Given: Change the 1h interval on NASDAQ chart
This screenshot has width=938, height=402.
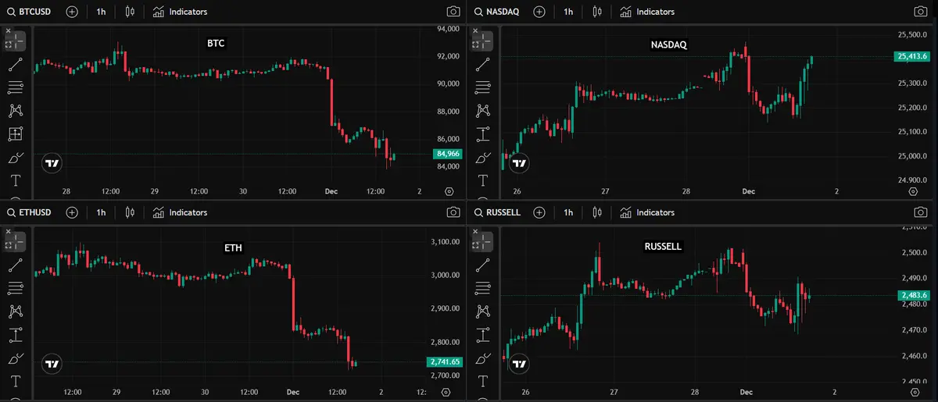Looking at the screenshot, I should click(568, 12).
